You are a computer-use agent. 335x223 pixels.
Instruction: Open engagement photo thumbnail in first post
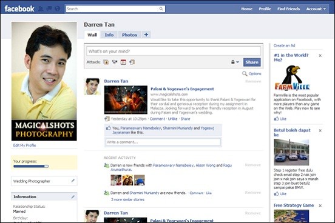pyautogui.click(x=126, y=99)
